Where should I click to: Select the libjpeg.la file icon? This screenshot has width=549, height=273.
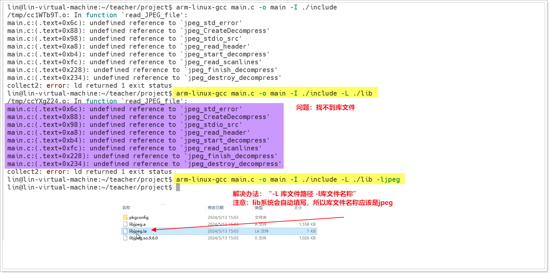tap(125, 231)
